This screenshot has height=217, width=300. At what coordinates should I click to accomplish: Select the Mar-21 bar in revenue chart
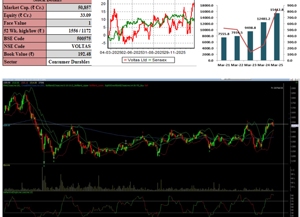(x=224, y=49)
